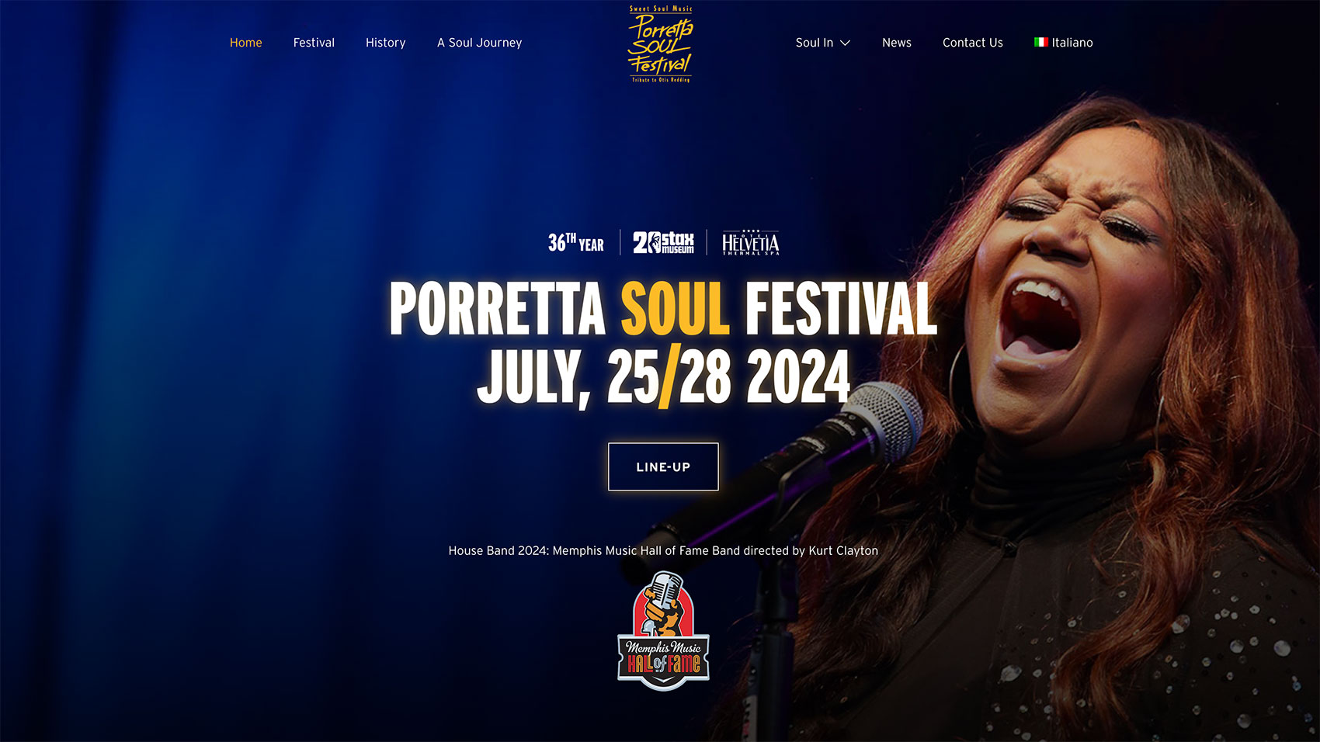Open A Soul Journey page
The height and width of the screenshot is (742, 1320).
coord(479,43)
